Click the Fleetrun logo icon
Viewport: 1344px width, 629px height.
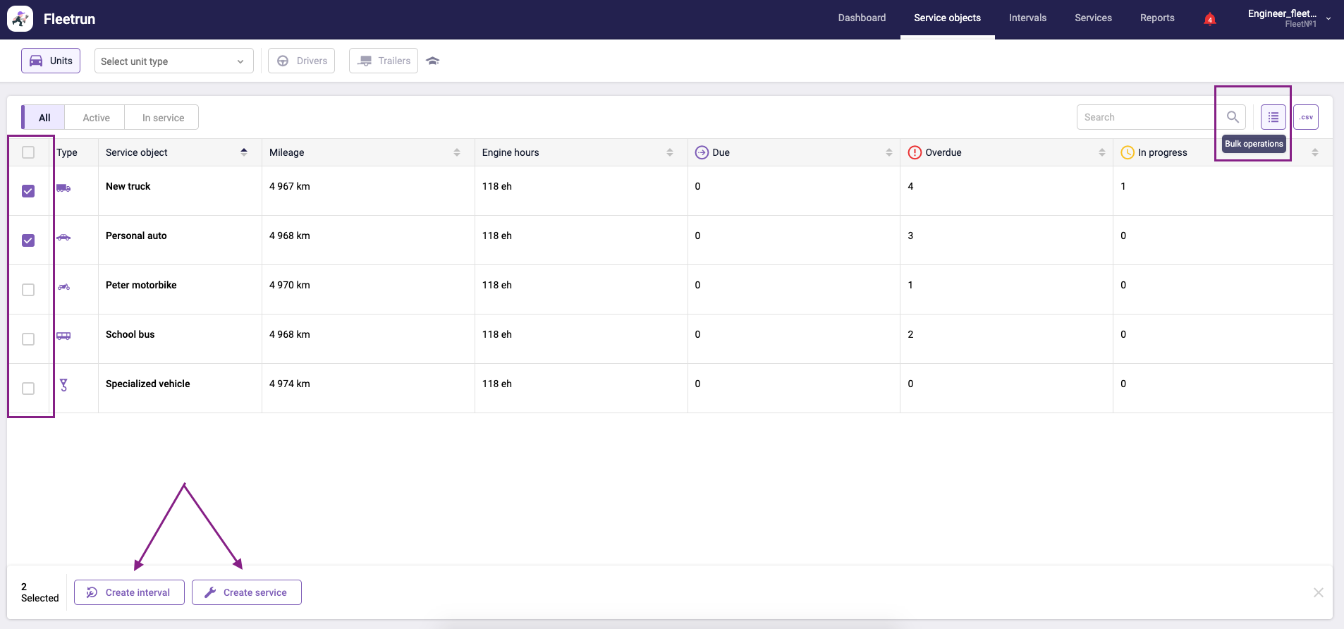[20, 19]
